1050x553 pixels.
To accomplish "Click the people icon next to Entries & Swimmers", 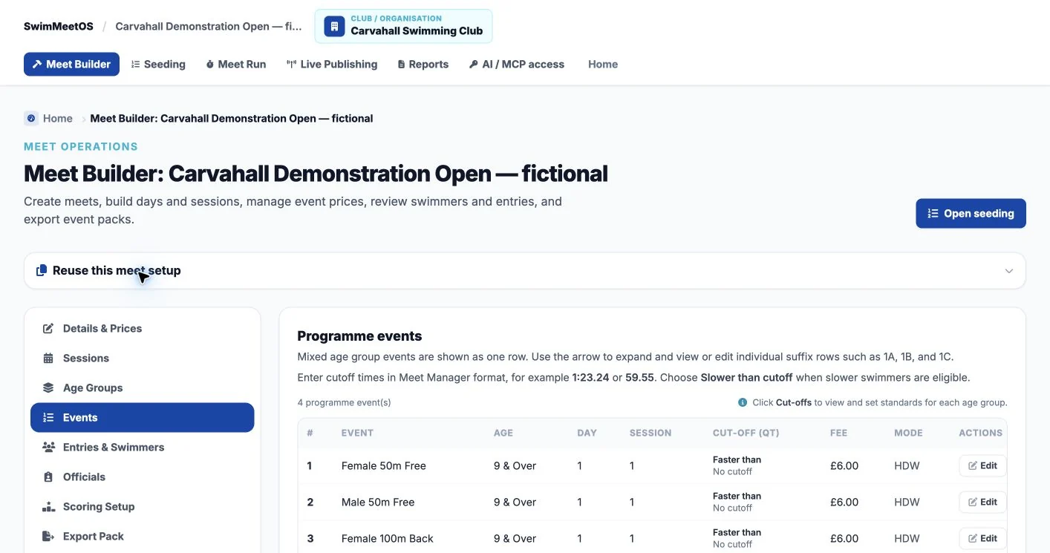I will click(x=49, y=447).
